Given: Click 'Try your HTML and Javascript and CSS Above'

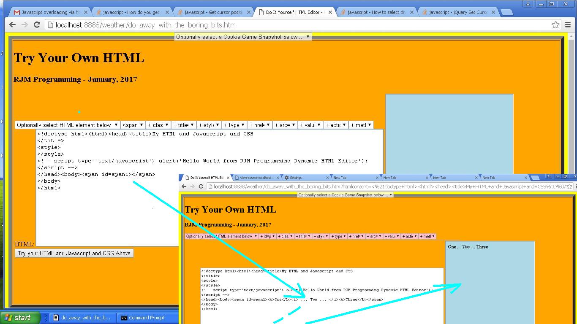Looking at the screenshot, I should [x=74, y=253].
